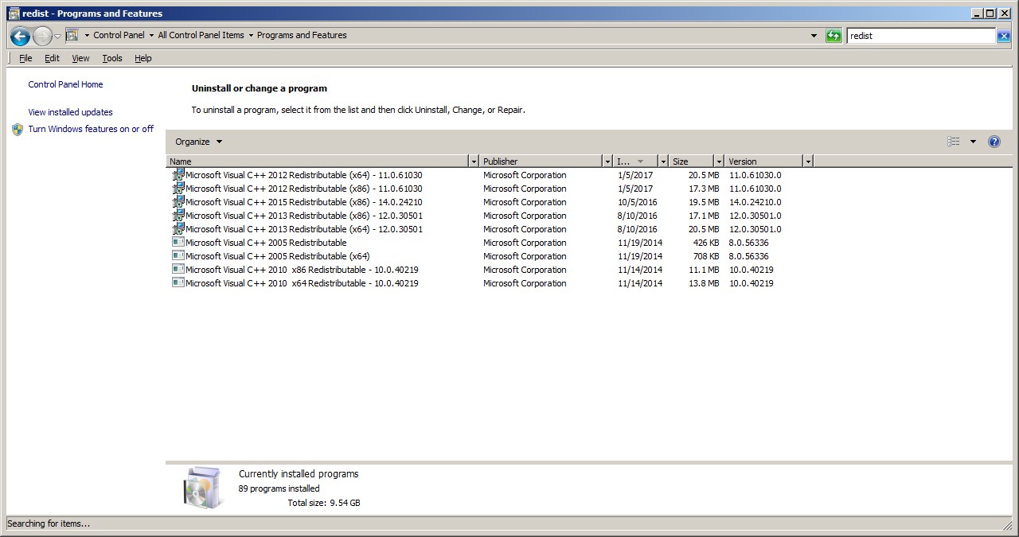
Task: Click the 708 KB size cell
Action: 706,256
